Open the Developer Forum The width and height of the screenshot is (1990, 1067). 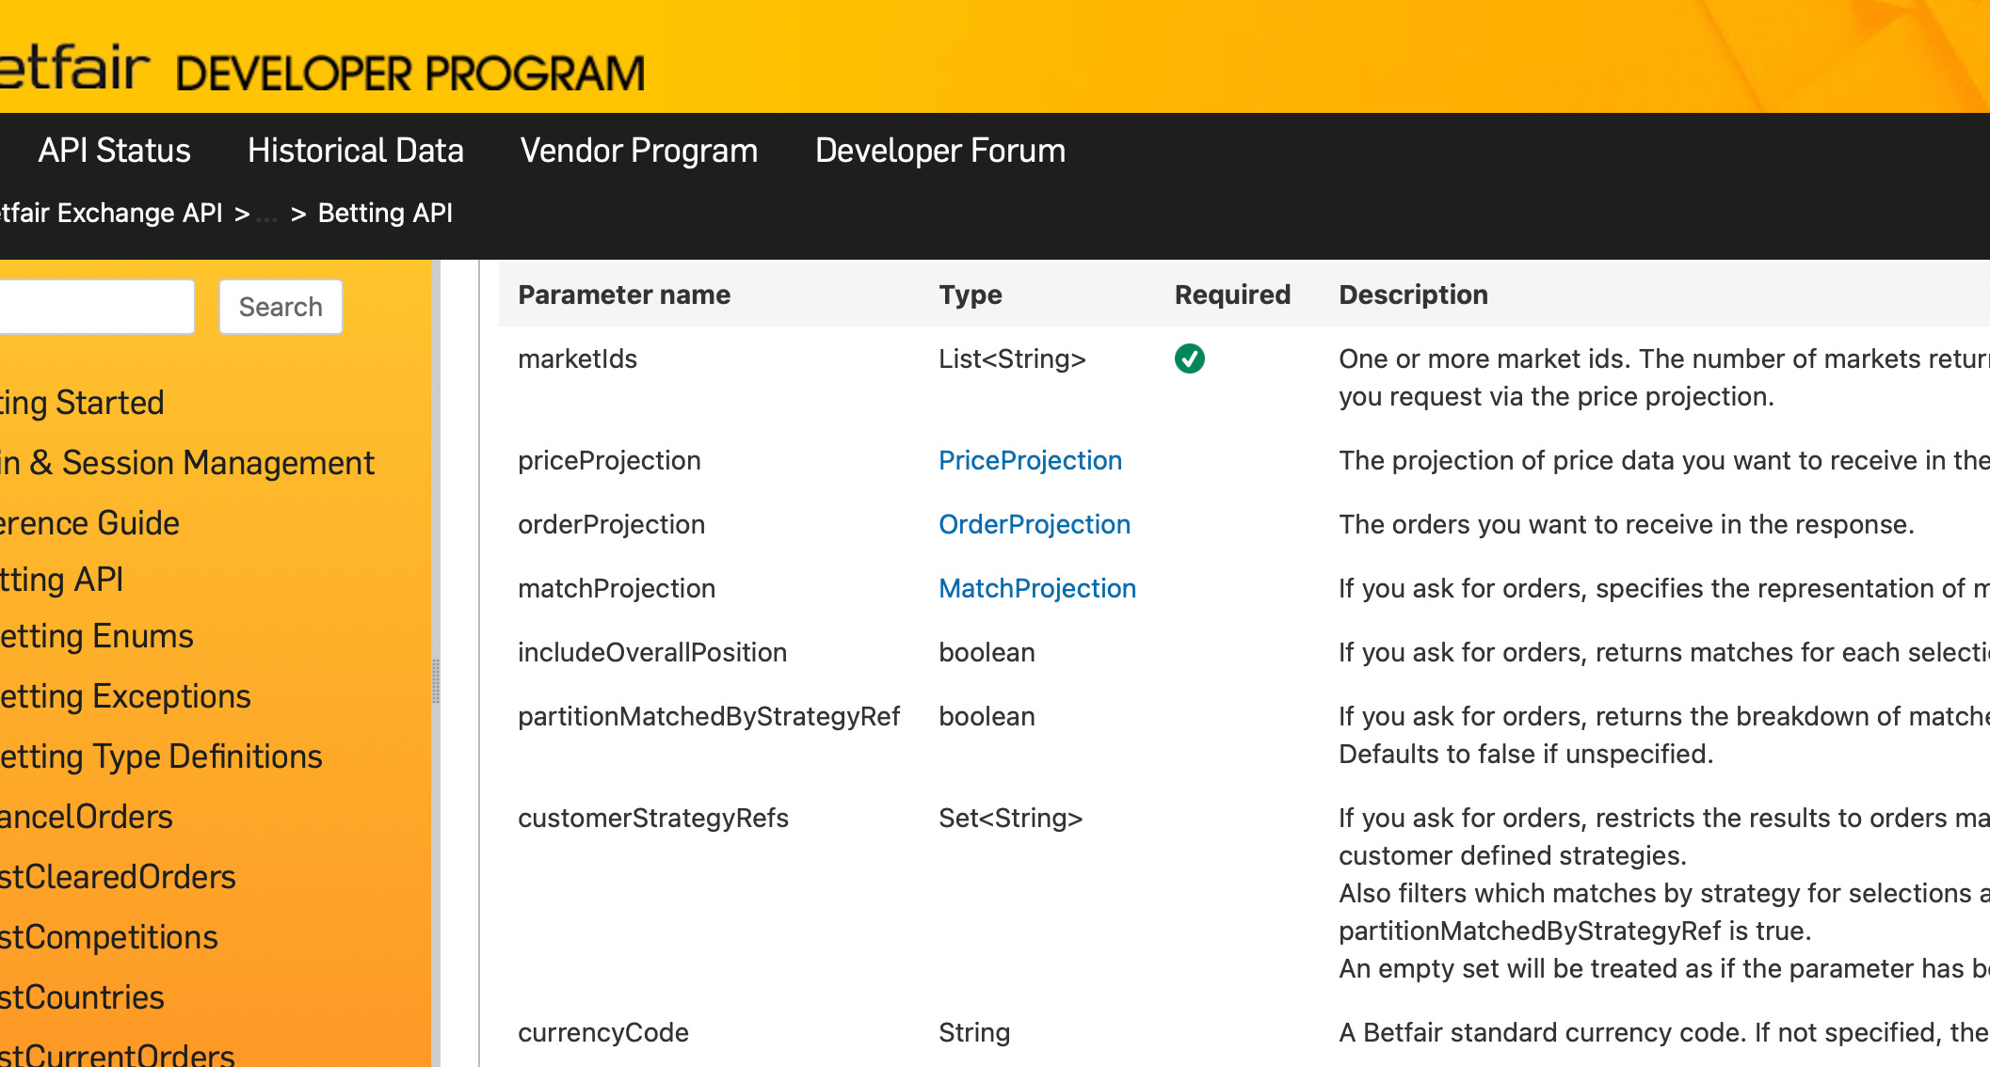[x=939, y=151]
